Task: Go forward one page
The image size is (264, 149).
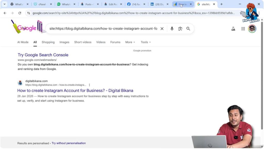Action: (12, 13)
